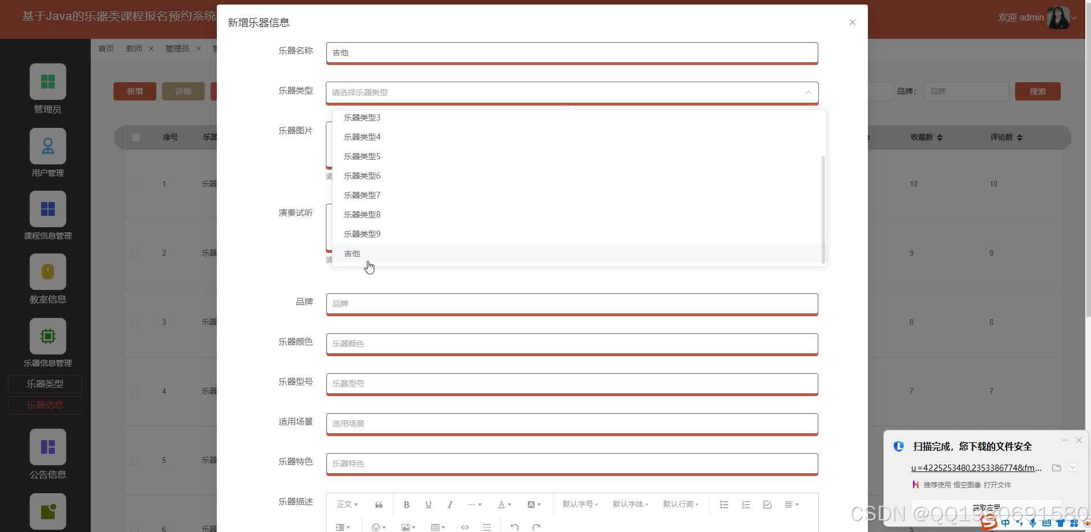Open the background color dropdown
The width and height of the screenshot is (1091, 532).
(x=534, y=505)
